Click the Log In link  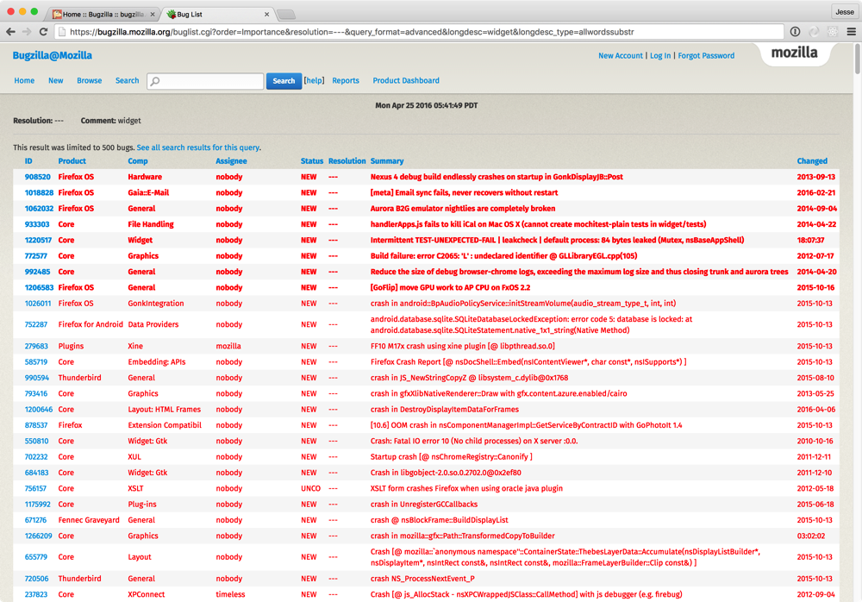(660, 56)
